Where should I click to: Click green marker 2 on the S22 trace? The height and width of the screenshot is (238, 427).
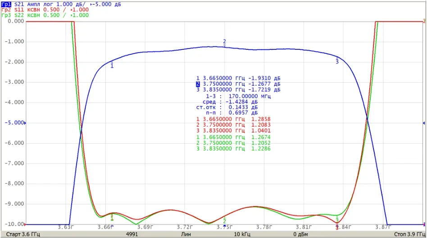224,220
